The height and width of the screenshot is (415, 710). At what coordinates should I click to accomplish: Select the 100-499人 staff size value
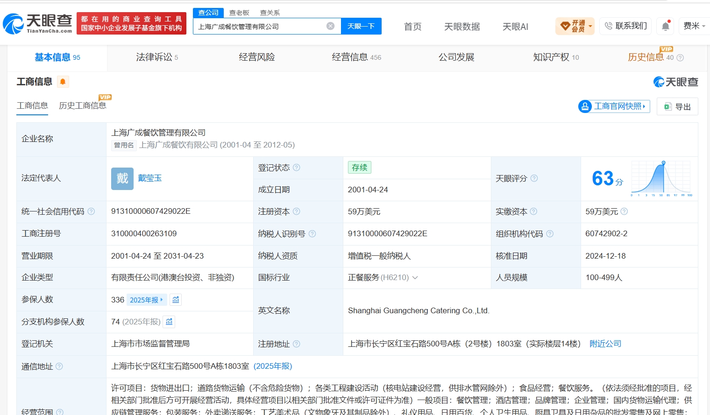[604, 277]
